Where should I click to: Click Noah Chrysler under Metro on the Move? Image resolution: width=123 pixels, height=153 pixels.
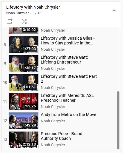(53, 121)
